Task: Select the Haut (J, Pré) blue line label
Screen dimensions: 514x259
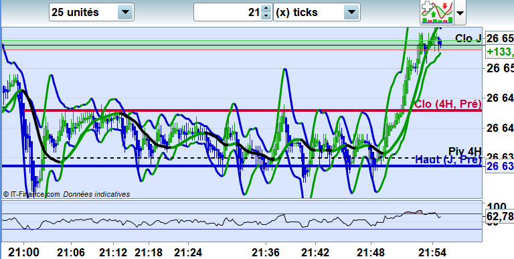Action: coord(448,160)
